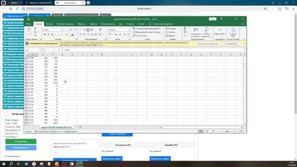Apply the fill color bucket
297x167 pixels.
pyautogui.click(x=66, y=35)
